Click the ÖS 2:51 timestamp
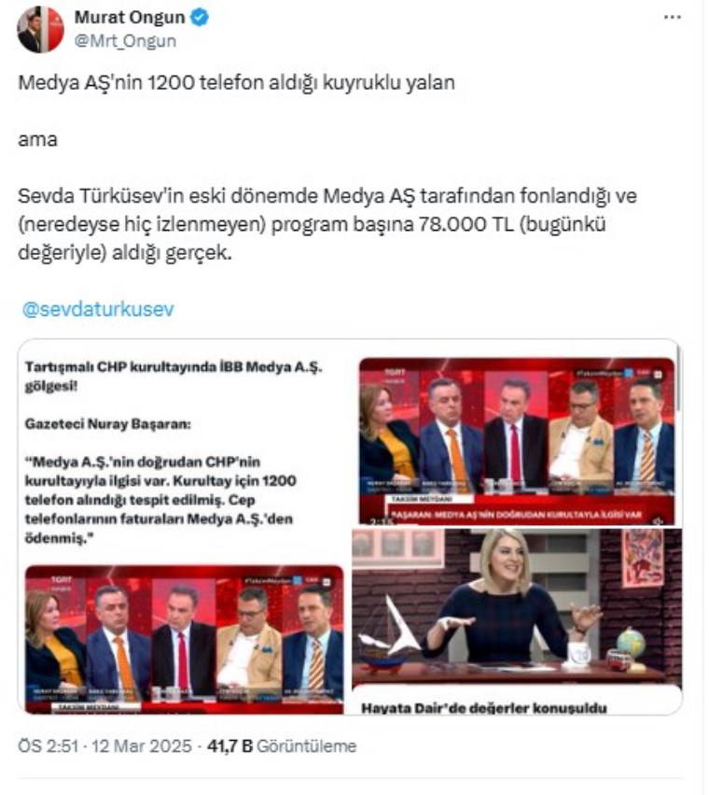 (49, 745)
